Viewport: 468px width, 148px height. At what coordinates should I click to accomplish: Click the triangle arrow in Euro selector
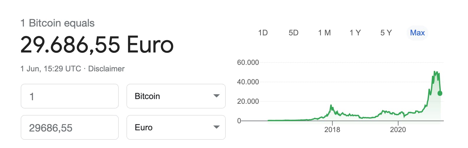pyautogui.click(x=217, y=127)
